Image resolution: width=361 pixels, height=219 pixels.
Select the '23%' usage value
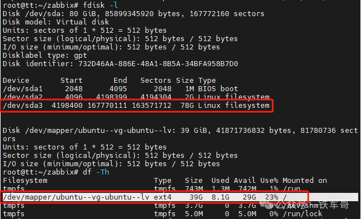pyautogui.click(x=271, y=197)
